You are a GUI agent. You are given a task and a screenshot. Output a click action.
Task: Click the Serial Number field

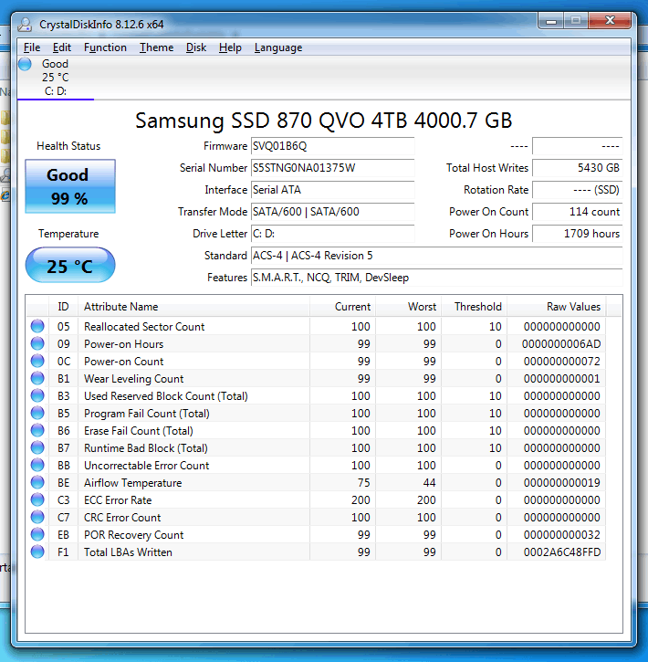[332, 168]
